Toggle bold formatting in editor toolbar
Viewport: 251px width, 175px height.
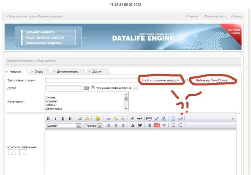click(x=49, y=118)
